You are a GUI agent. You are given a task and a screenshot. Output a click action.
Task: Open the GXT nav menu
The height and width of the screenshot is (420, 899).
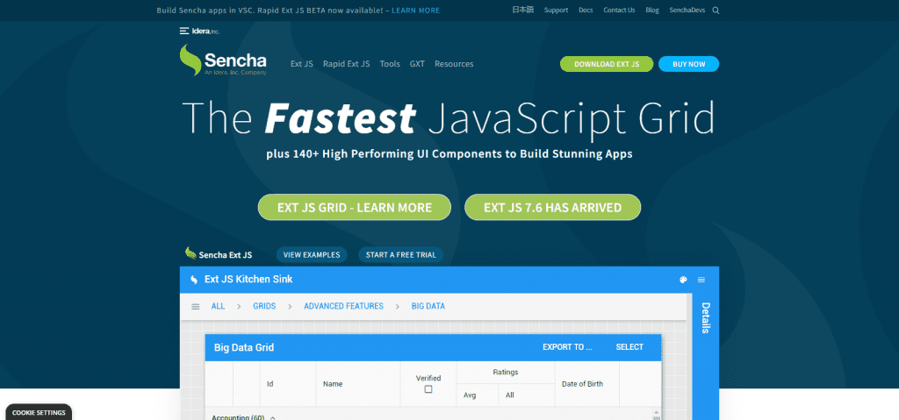[x=417, y=64]
